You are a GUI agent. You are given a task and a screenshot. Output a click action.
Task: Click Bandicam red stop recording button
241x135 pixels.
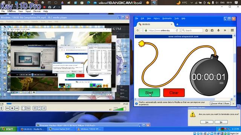pos(44,7)
